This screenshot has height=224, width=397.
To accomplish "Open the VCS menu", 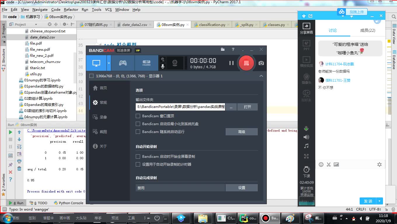I will point(108,10).
